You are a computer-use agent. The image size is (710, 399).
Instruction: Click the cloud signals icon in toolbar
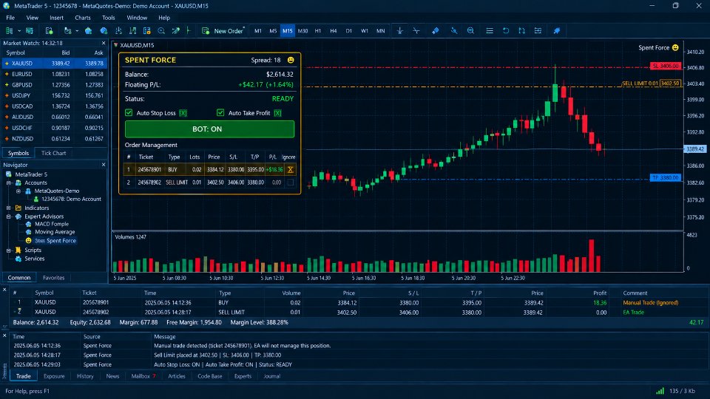pyautogui.click(x=104, y=31)
